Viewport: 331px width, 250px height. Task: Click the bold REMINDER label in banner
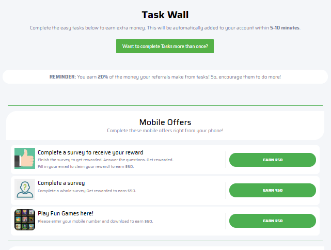pyautogui.click(x=62, y=77)
